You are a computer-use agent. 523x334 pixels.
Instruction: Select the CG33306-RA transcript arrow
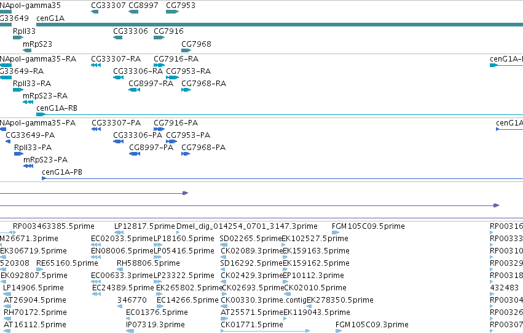click(119, 78)
